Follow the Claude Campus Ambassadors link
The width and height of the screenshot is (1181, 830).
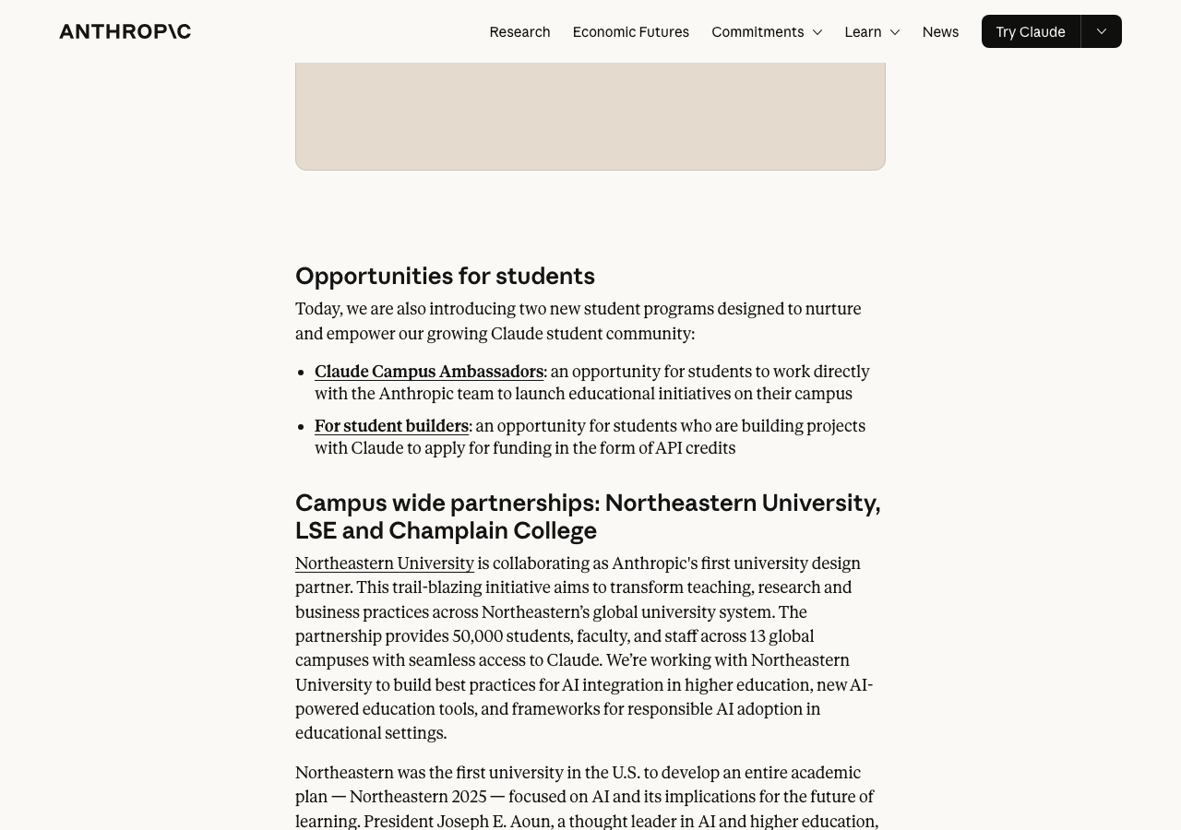[429, 372]
